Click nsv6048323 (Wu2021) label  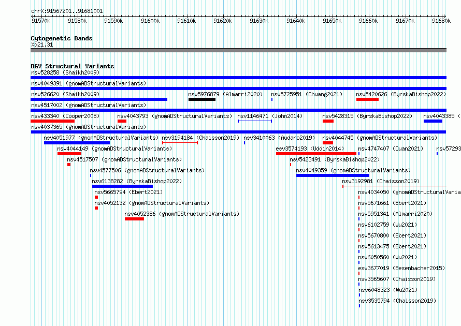click(x=388, y=290)
